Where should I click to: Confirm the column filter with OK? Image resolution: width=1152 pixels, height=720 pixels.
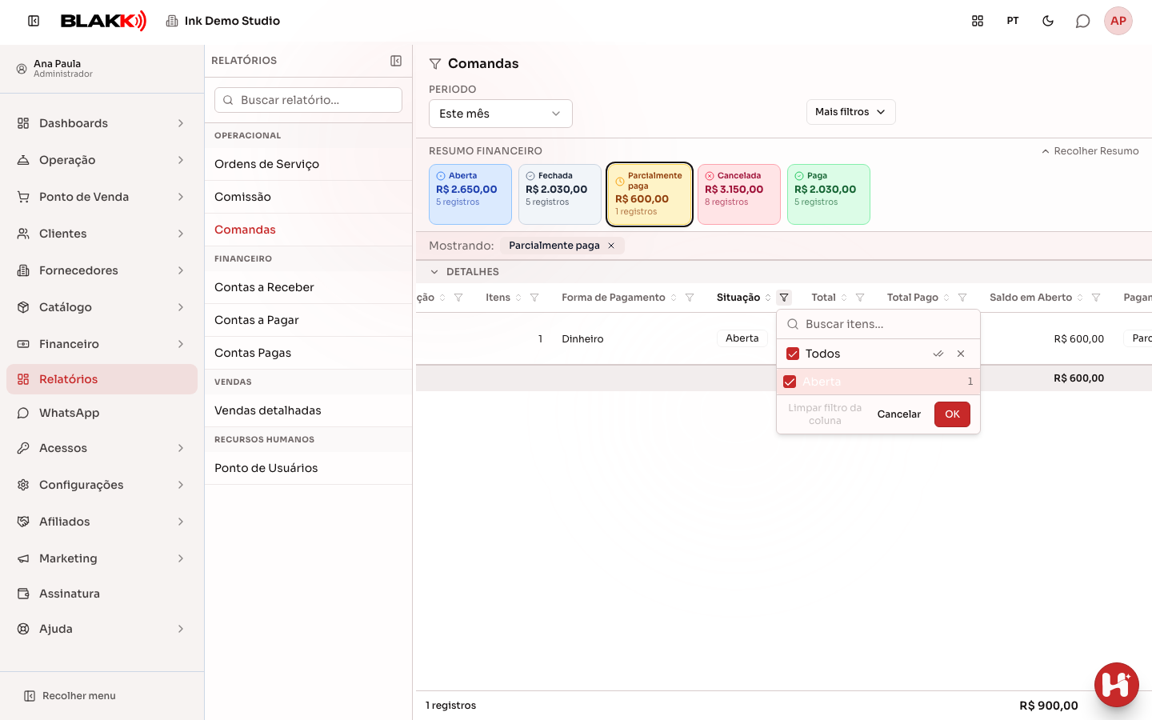tap(952, 414)
